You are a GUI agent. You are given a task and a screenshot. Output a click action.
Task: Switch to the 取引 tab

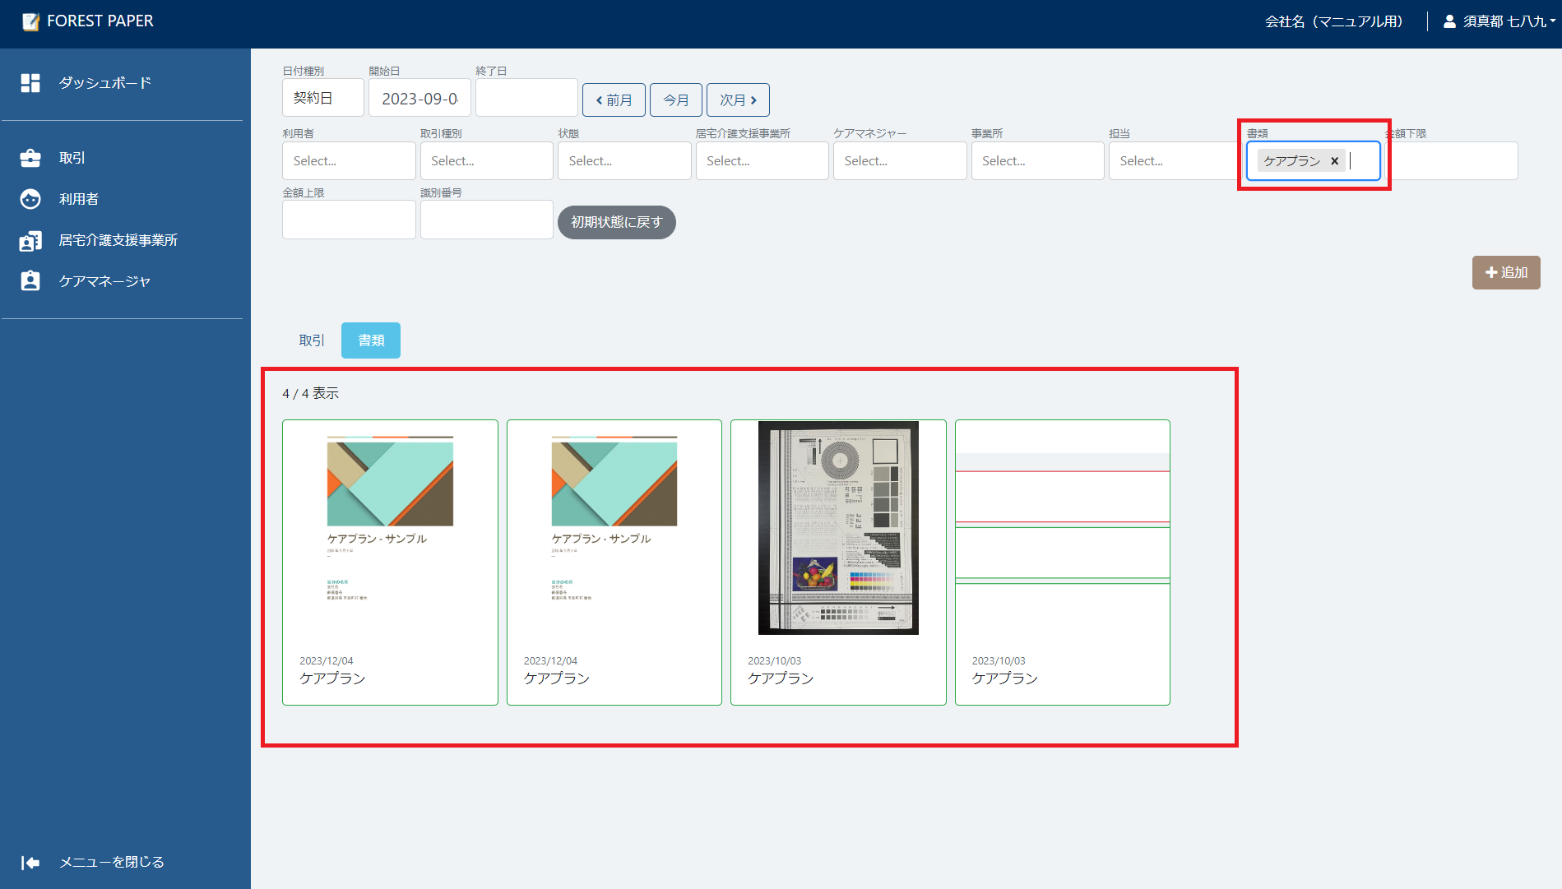(312, 340)
